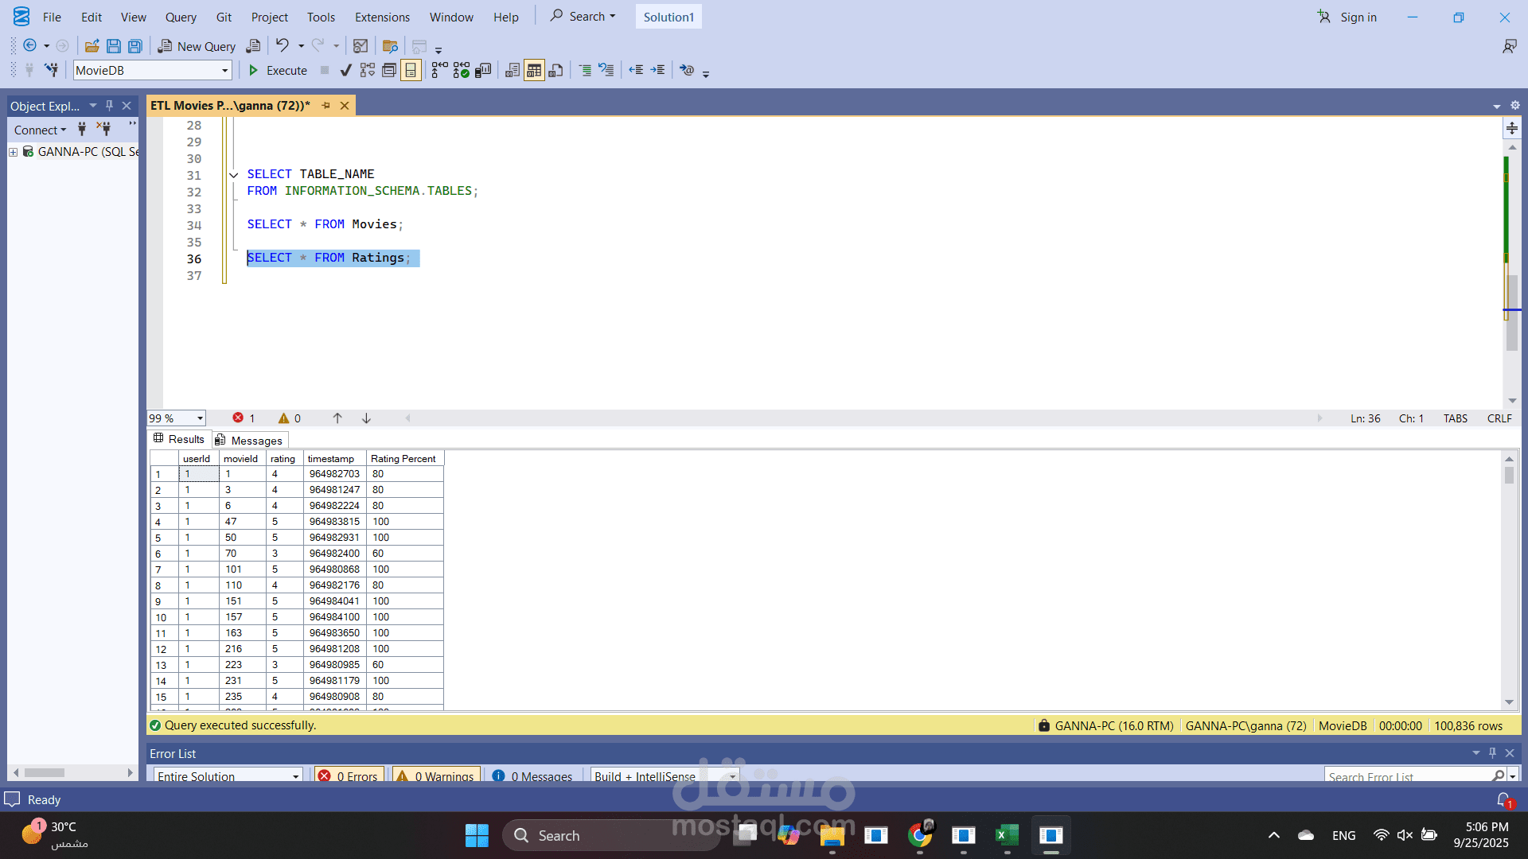The height and width of the screenshot is (859, 1528).
Task: Expand the GANNA-PC server node
Action: pos(13,152)
